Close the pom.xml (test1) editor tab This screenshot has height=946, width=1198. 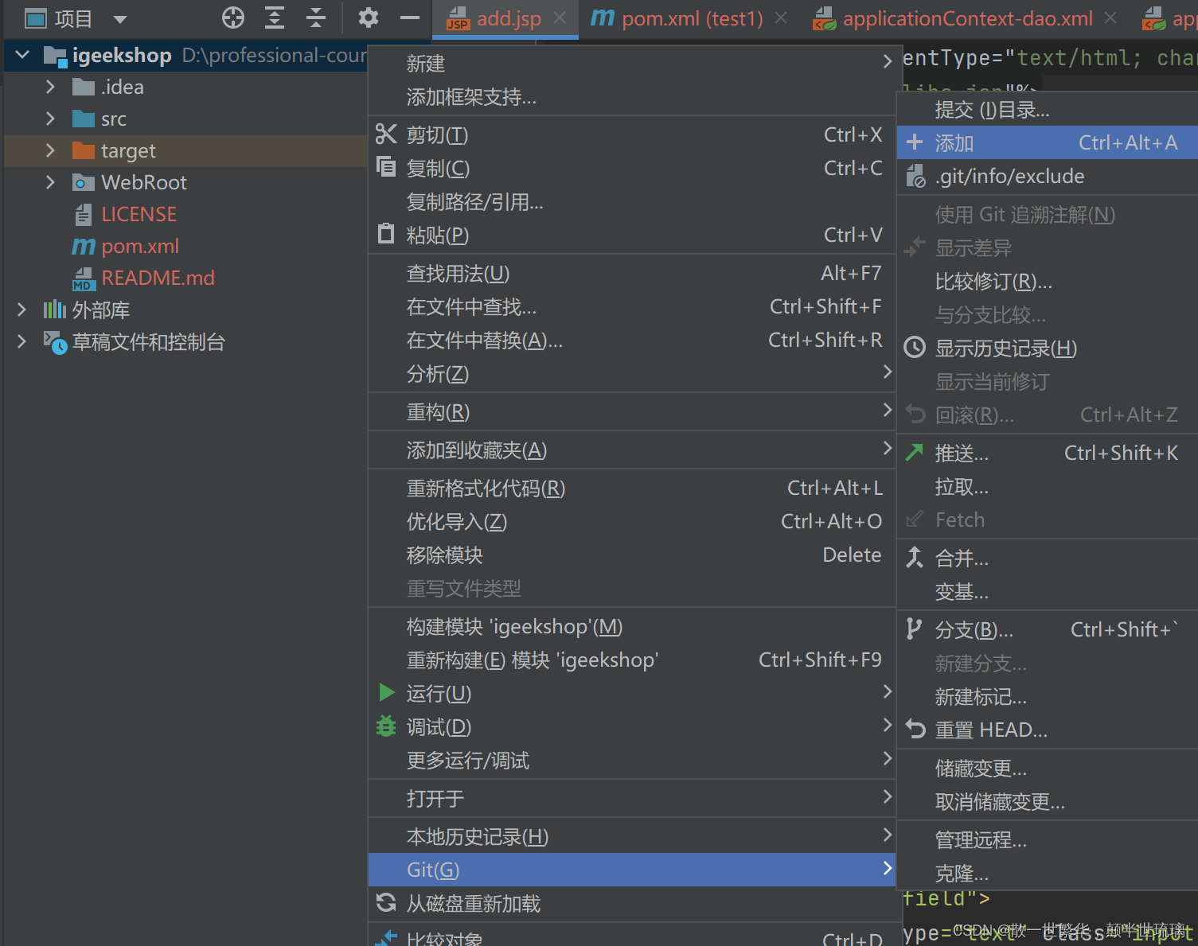[782, 18]
